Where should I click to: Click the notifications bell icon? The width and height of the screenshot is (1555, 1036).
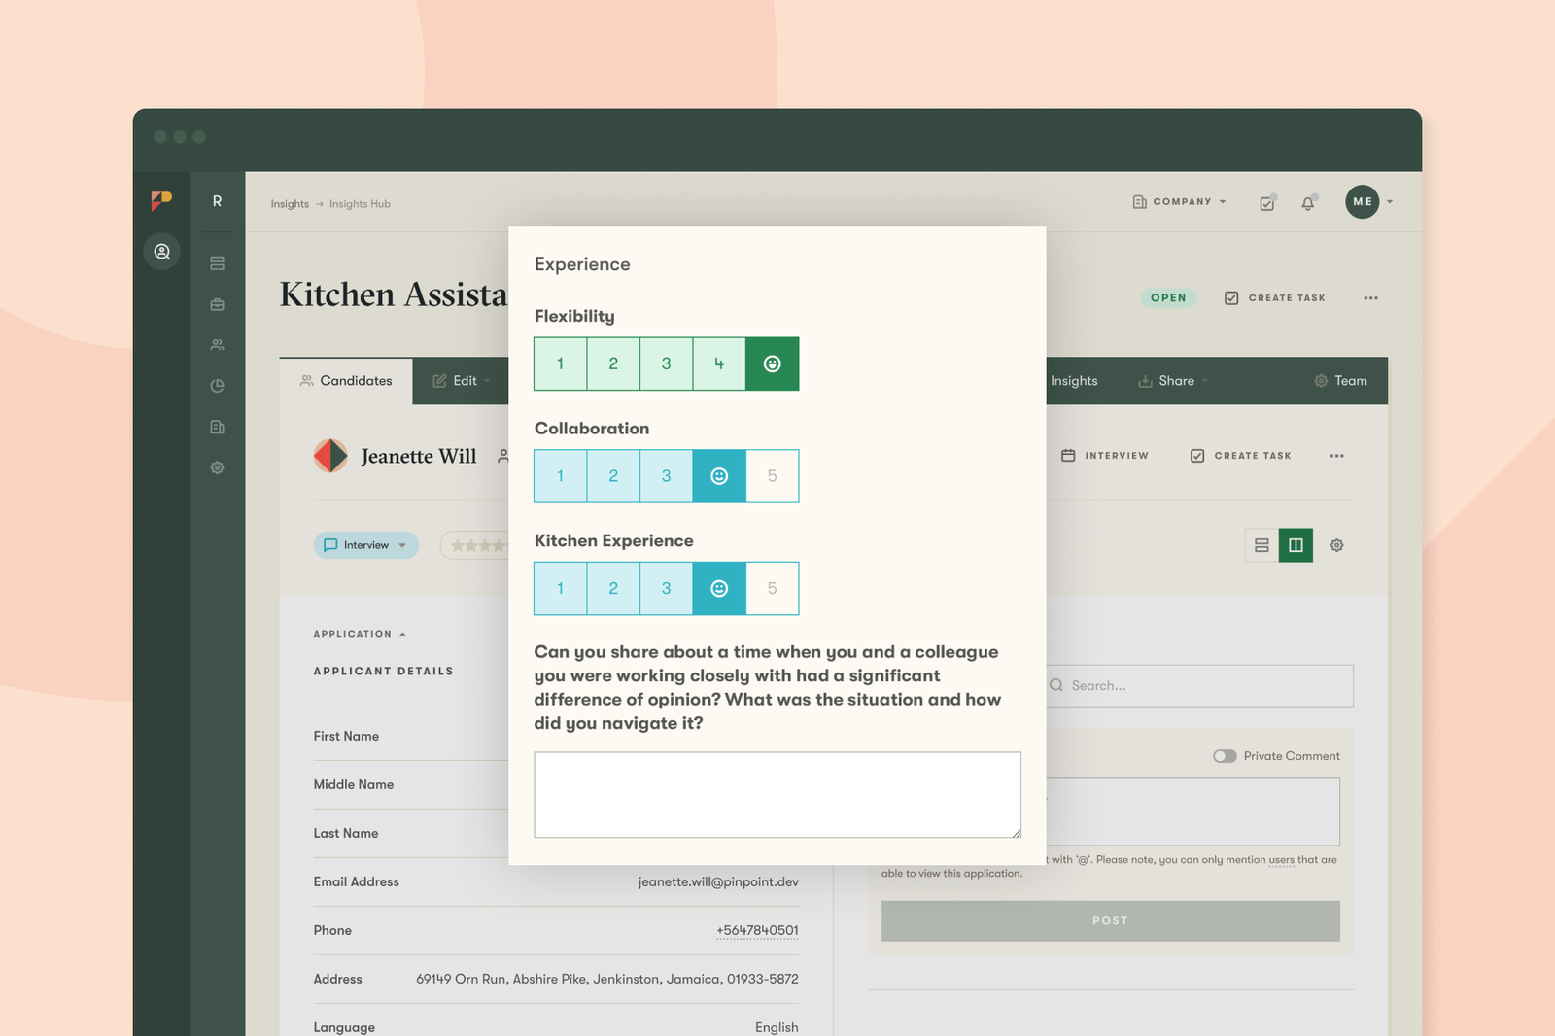click(x=1307, y=203)
